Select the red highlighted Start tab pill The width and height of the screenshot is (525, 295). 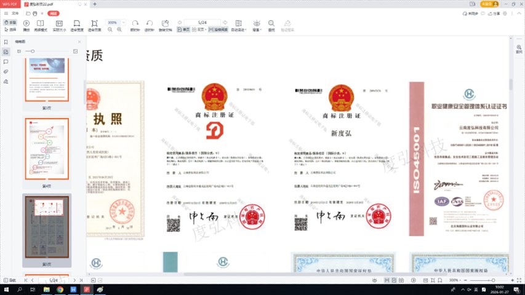pyautogui.click(x=54, y=14)
